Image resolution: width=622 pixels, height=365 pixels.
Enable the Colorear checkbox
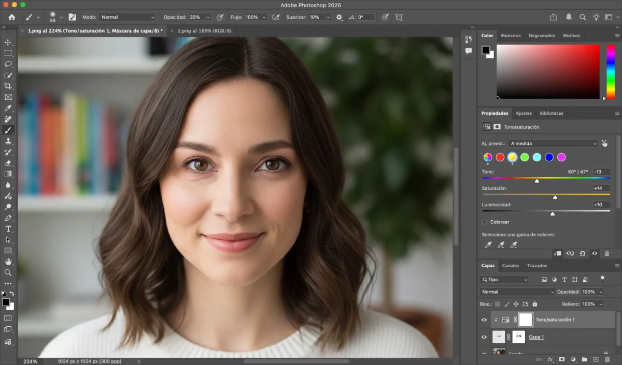coord(484,222)
